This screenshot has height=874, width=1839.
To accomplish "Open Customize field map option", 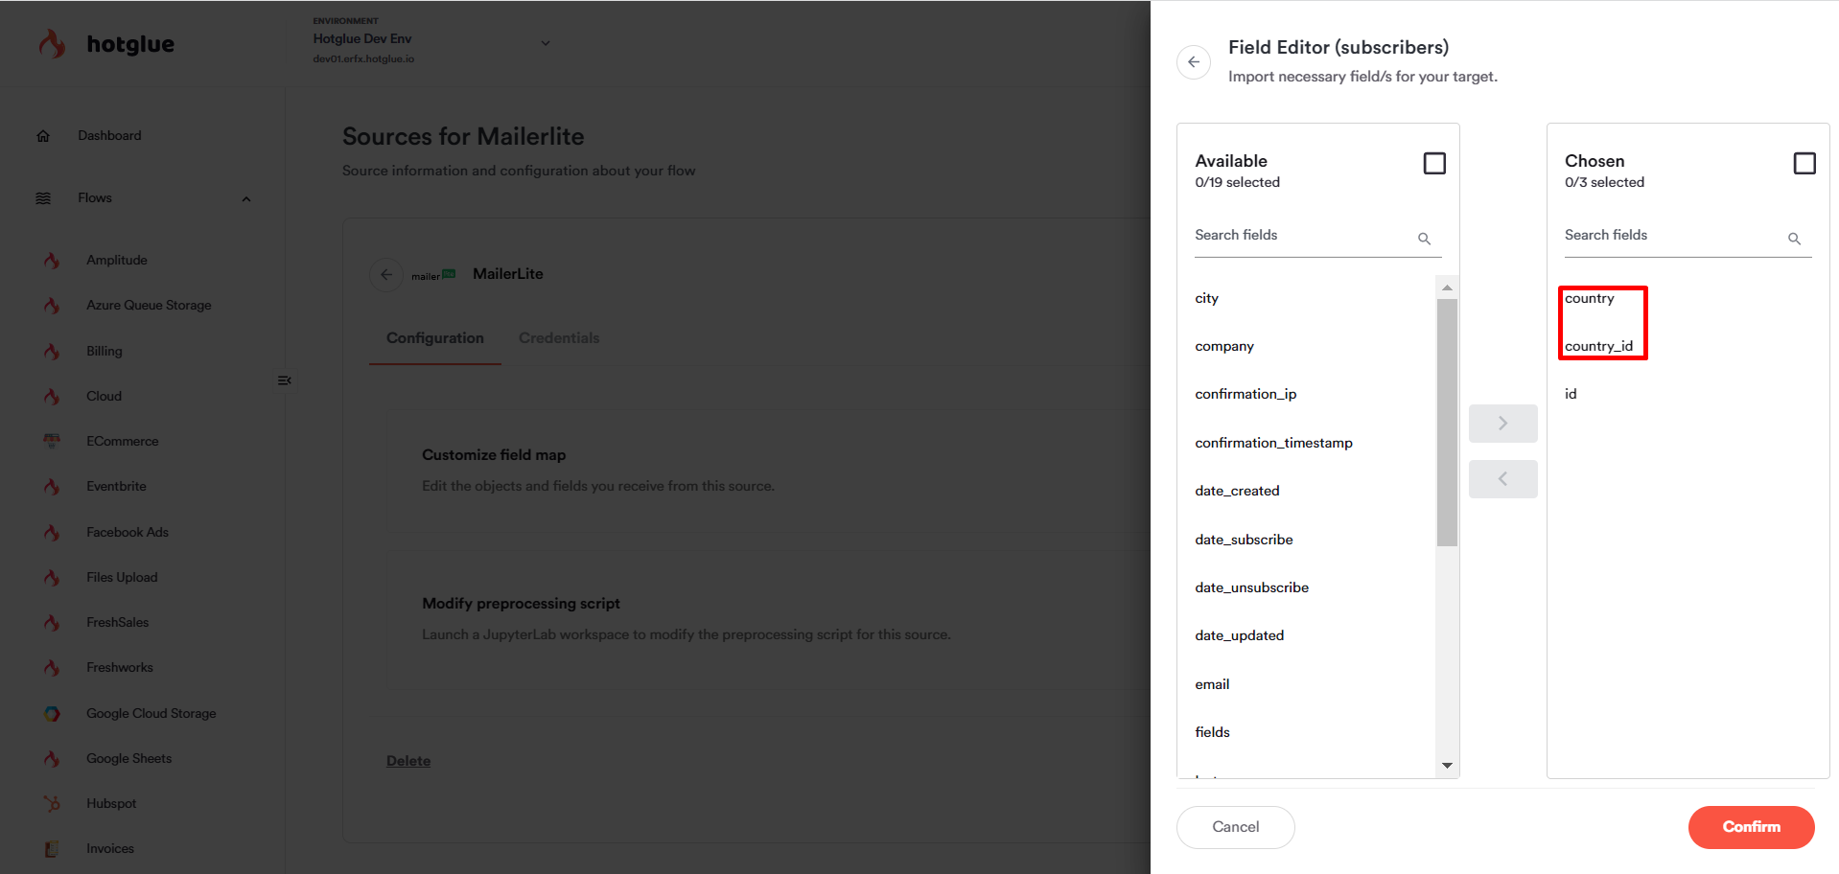I will click(x=494, y=455).
